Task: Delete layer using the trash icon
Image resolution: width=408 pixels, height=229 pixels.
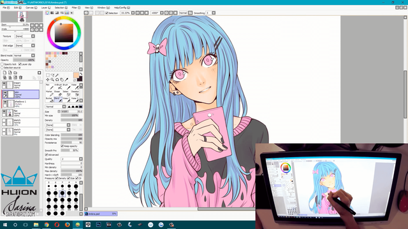Action: [20, 78]
